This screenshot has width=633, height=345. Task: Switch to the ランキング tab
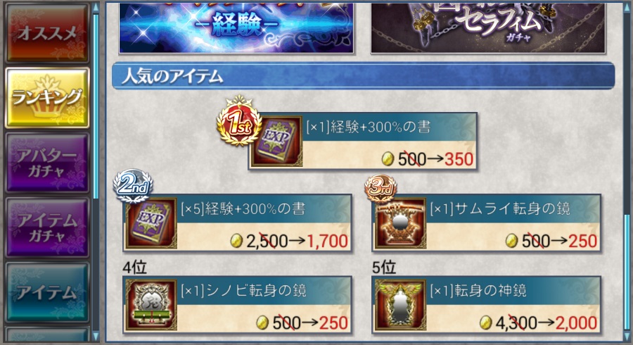[x=47, y=98]
